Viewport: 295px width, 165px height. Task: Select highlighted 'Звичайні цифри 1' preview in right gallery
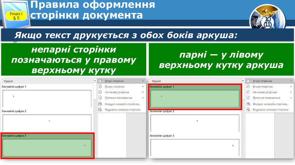195,98
